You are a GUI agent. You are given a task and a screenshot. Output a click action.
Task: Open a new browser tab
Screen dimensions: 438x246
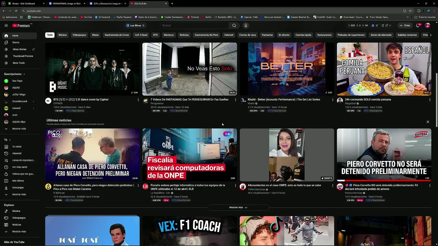[x=172, y=3]
